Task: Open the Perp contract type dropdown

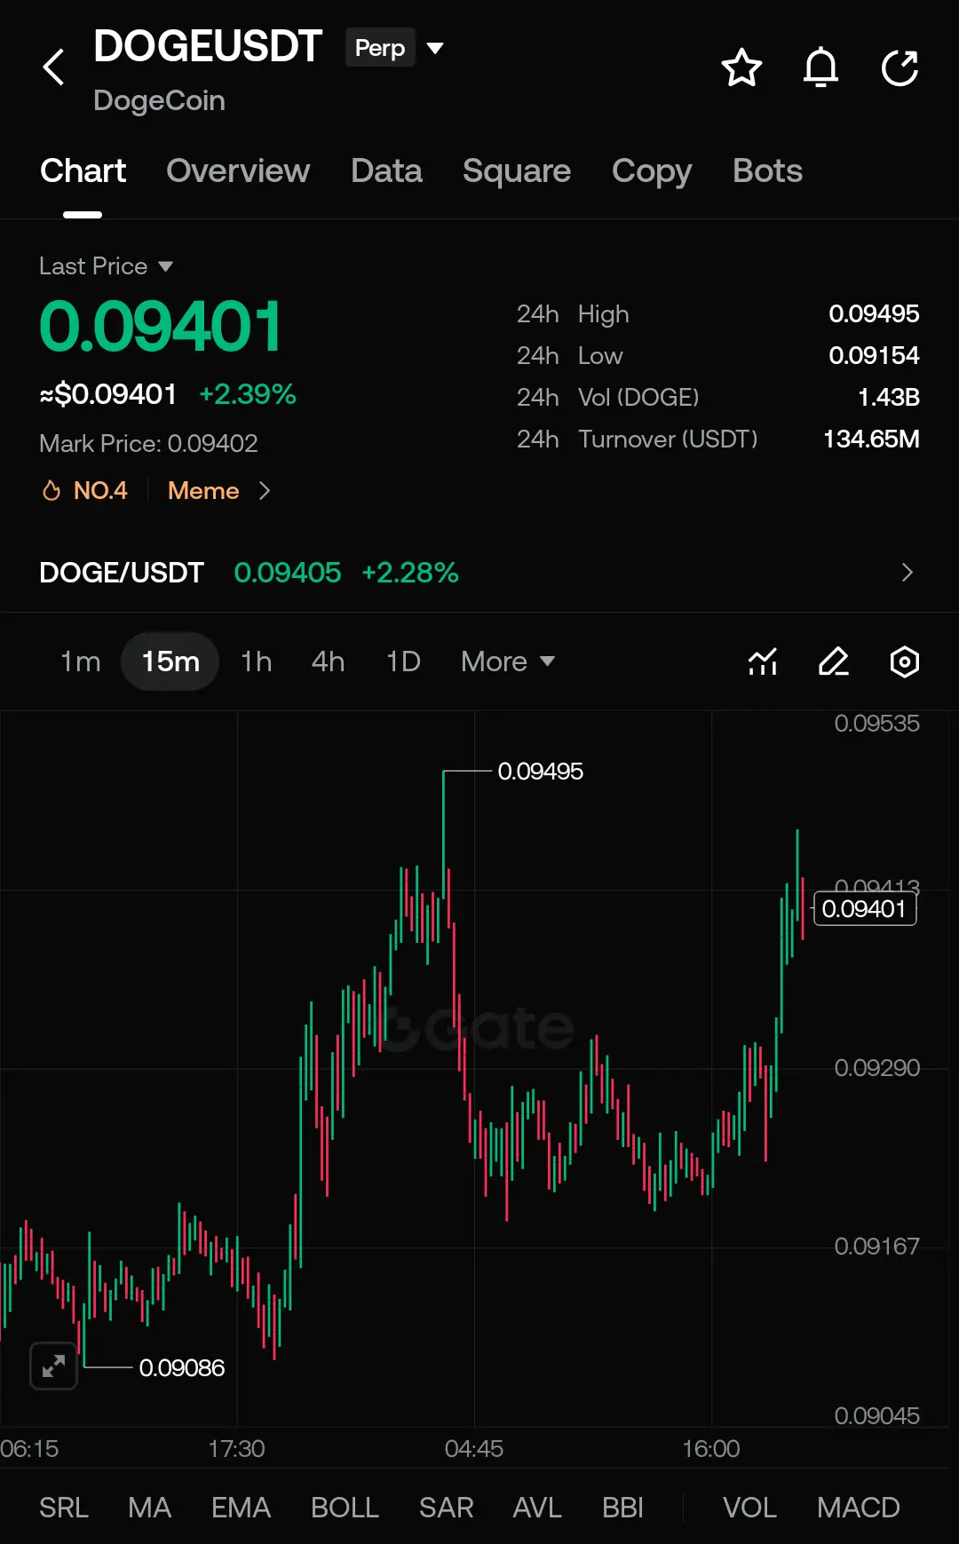Action: (x=394, y=48)
